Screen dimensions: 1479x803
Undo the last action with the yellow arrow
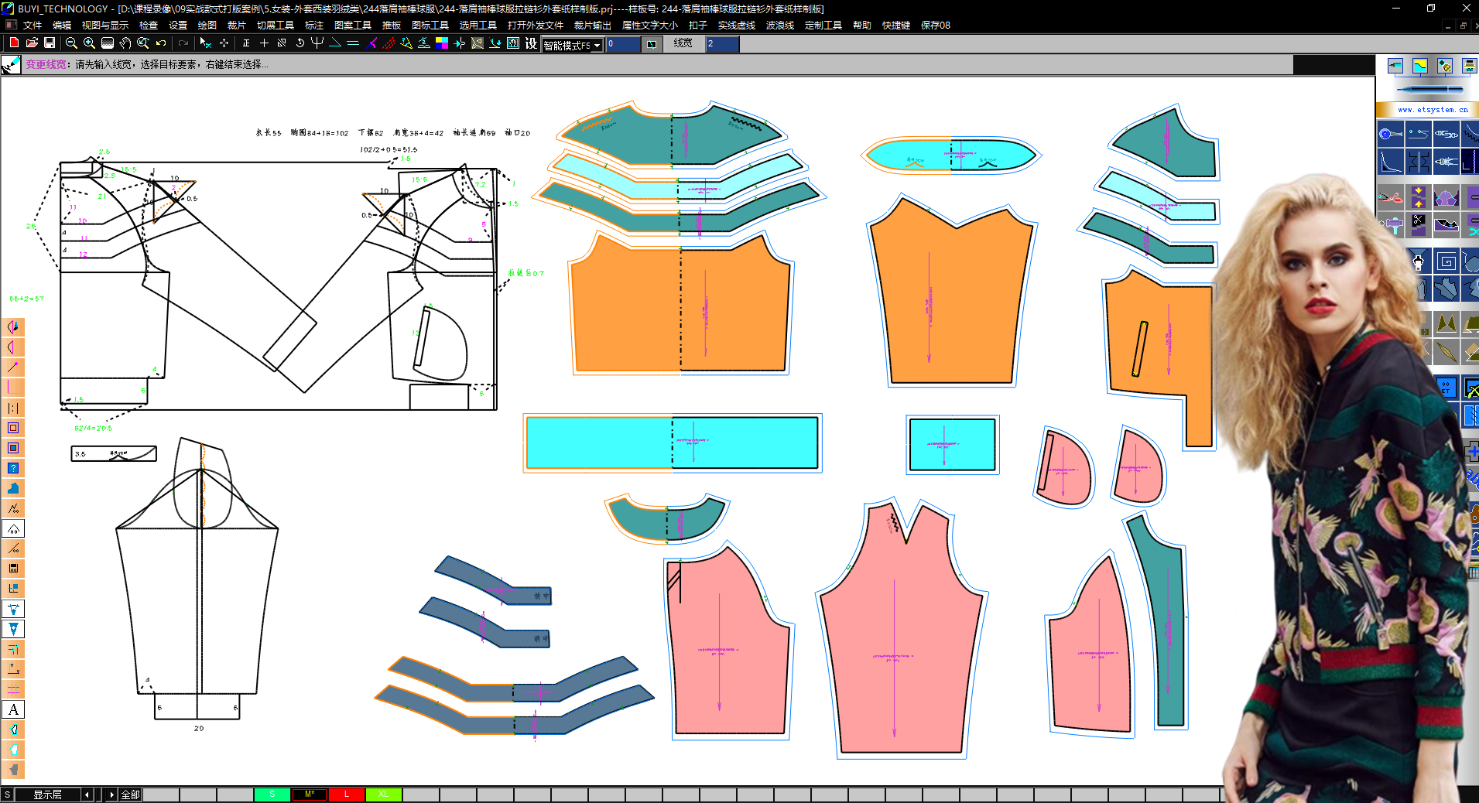click(x=161, y=43)
